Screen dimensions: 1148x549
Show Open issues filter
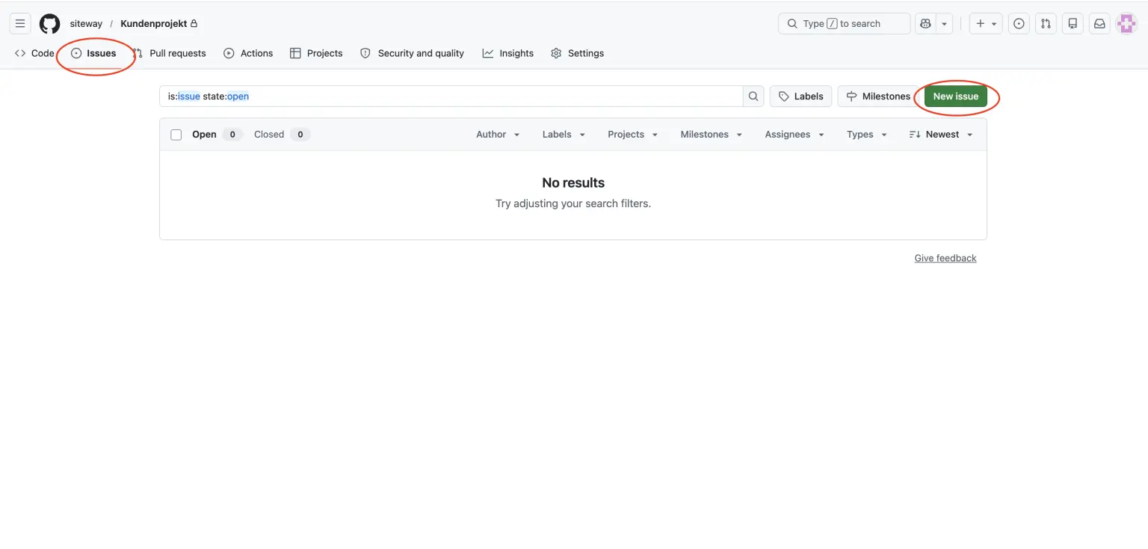click(x=217, y=135)
